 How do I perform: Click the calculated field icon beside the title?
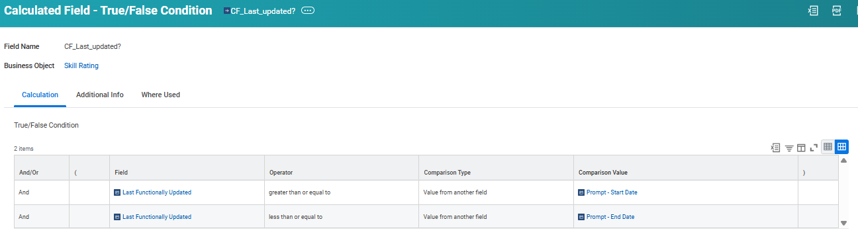[x=226, y=11]
